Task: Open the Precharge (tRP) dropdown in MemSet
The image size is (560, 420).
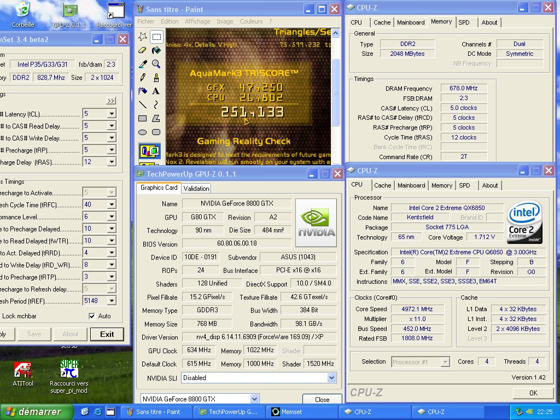Action: pyautogui.click(x=112, y=150)
